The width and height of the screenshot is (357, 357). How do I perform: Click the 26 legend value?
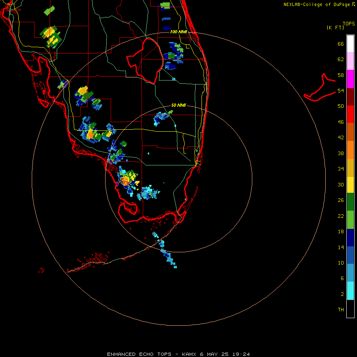pos(341,200)
